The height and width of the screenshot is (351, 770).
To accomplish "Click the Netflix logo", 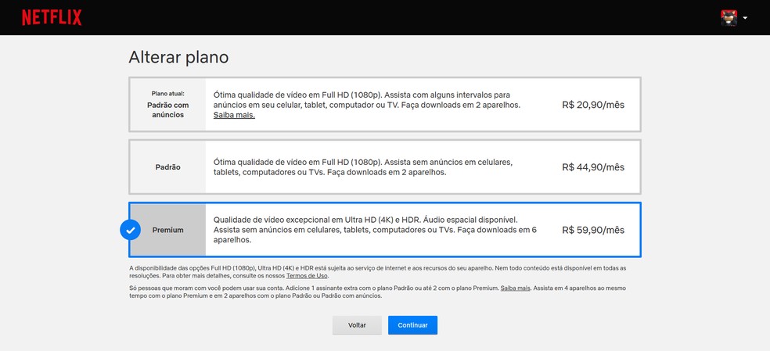I will tap(52, 18).
